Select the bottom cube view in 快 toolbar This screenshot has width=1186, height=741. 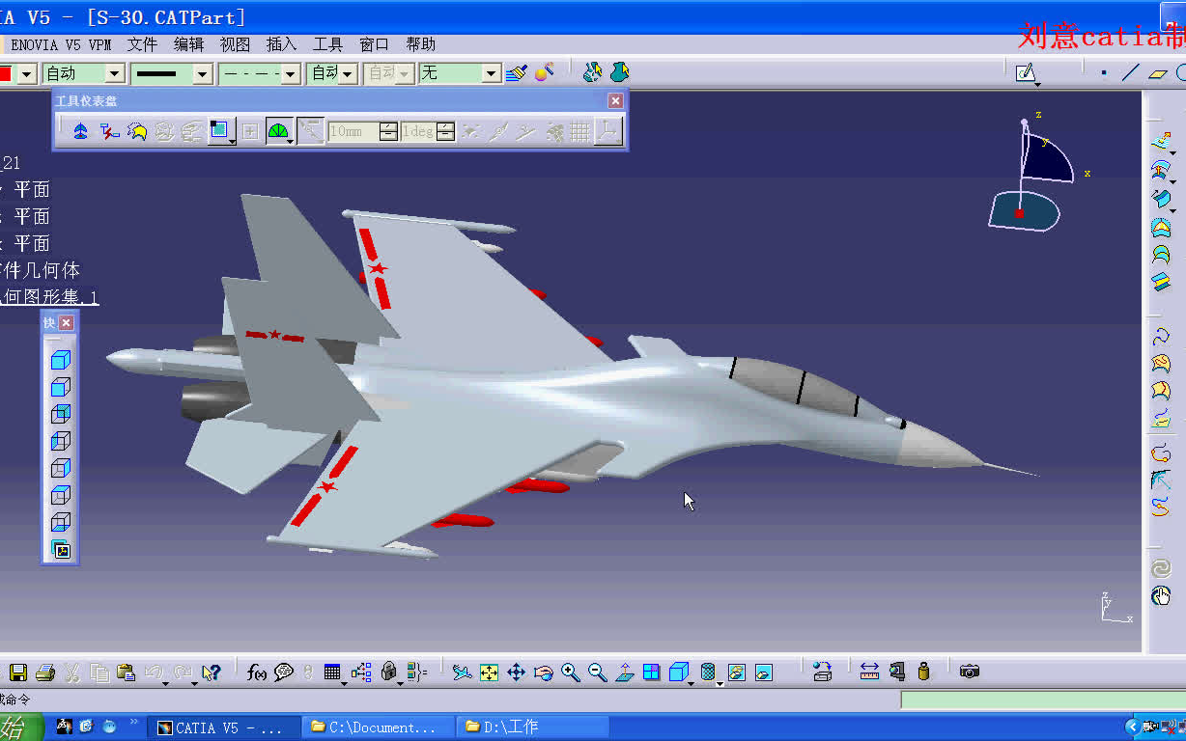[x=61, y=522]
